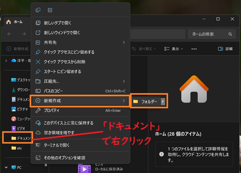Open プロパティ from the context menu
Viewport: 241px width, 173px height.
click(80, 110)
